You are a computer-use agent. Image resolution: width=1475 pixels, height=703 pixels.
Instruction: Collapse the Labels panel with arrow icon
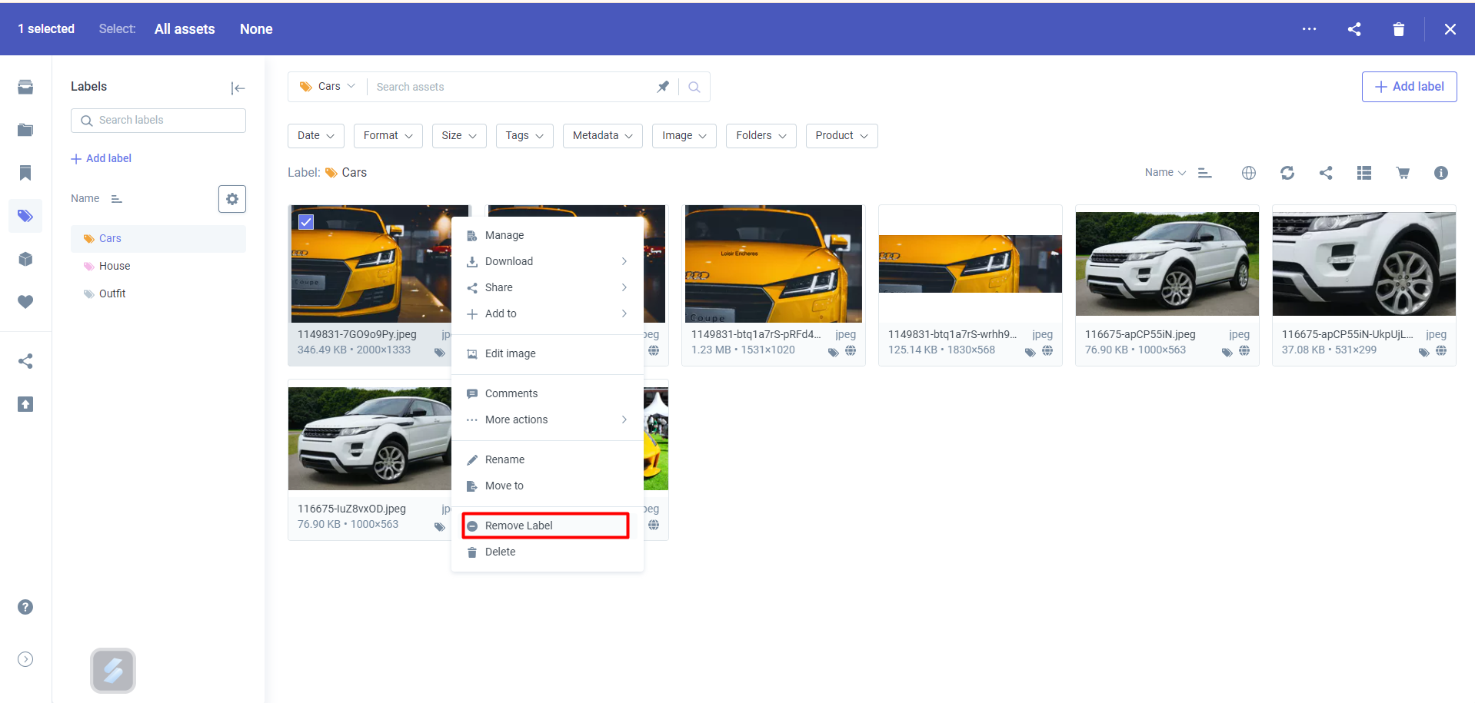(238, 88)
